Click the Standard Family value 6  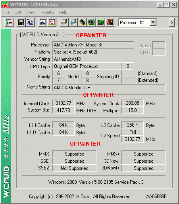tap(58, 73)
